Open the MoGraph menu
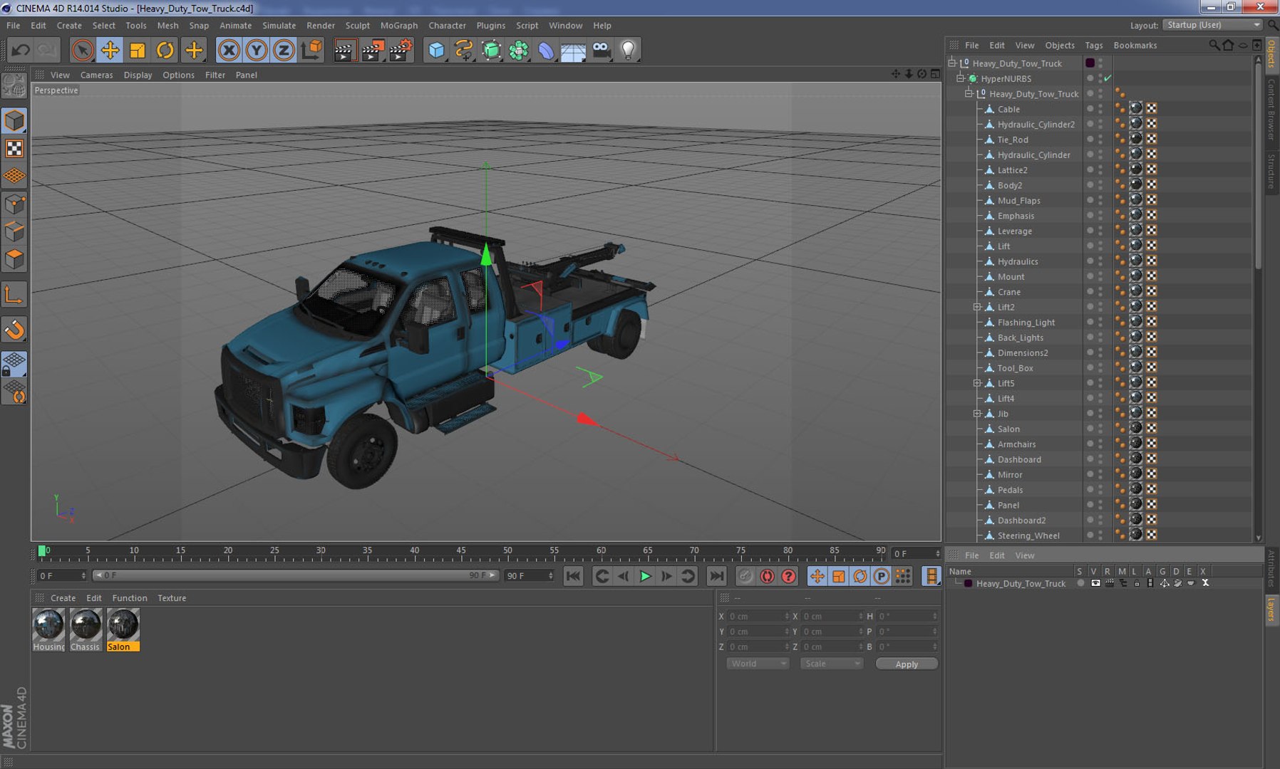1280x769 pixels. [399, 25]
